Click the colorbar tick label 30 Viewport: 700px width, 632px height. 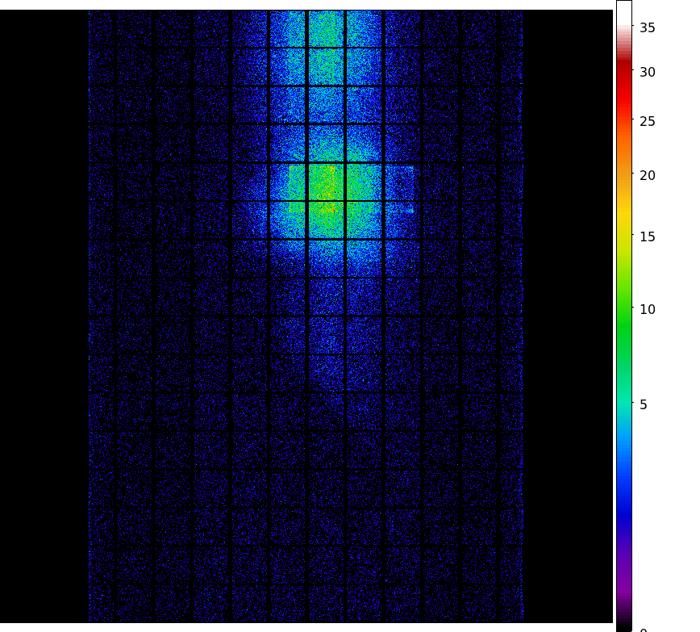click(x=648, y=73)
